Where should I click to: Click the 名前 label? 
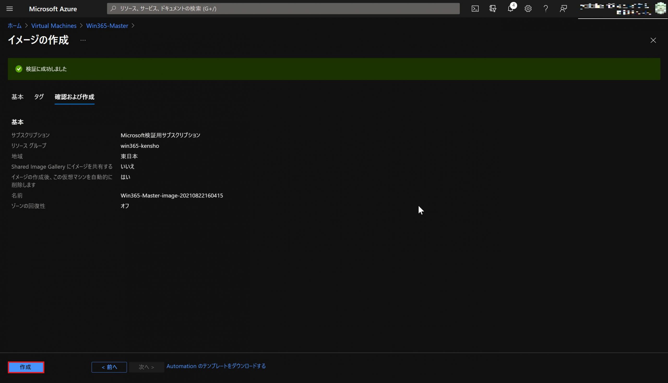[x=17, y=196]
